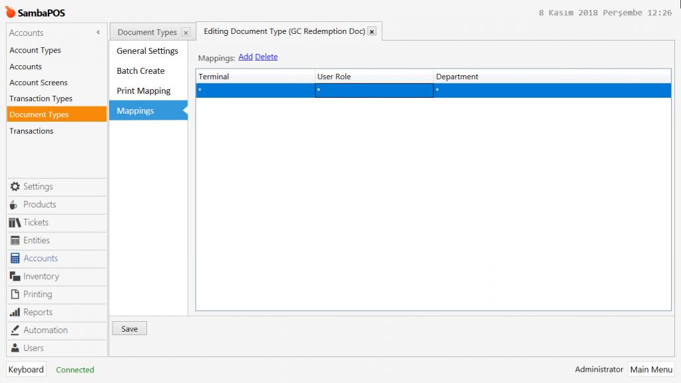Screen dimensions: 681x383
Task: Click the Settings gear icon
Action: [x=15, y=187]
